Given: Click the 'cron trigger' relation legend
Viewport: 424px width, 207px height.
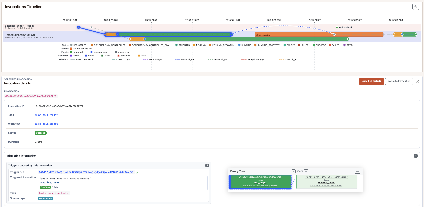Looking at the screenshot, I should click(x=288, y=59).
